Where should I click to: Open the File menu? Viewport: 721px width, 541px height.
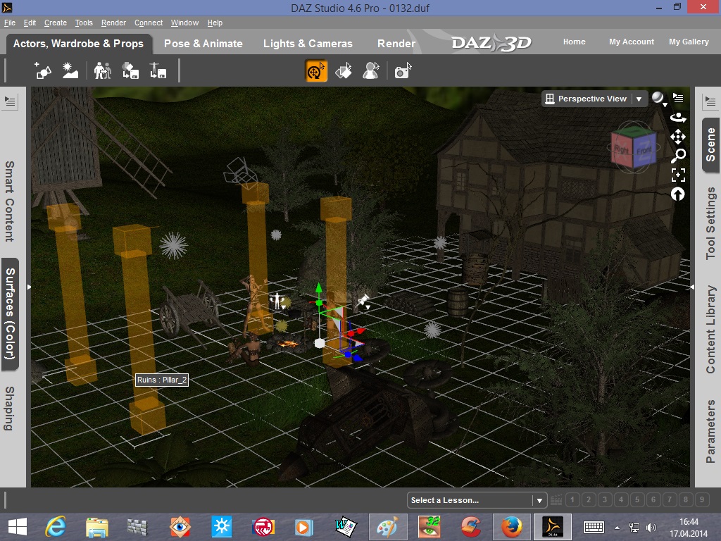click(x=10, y=23)
